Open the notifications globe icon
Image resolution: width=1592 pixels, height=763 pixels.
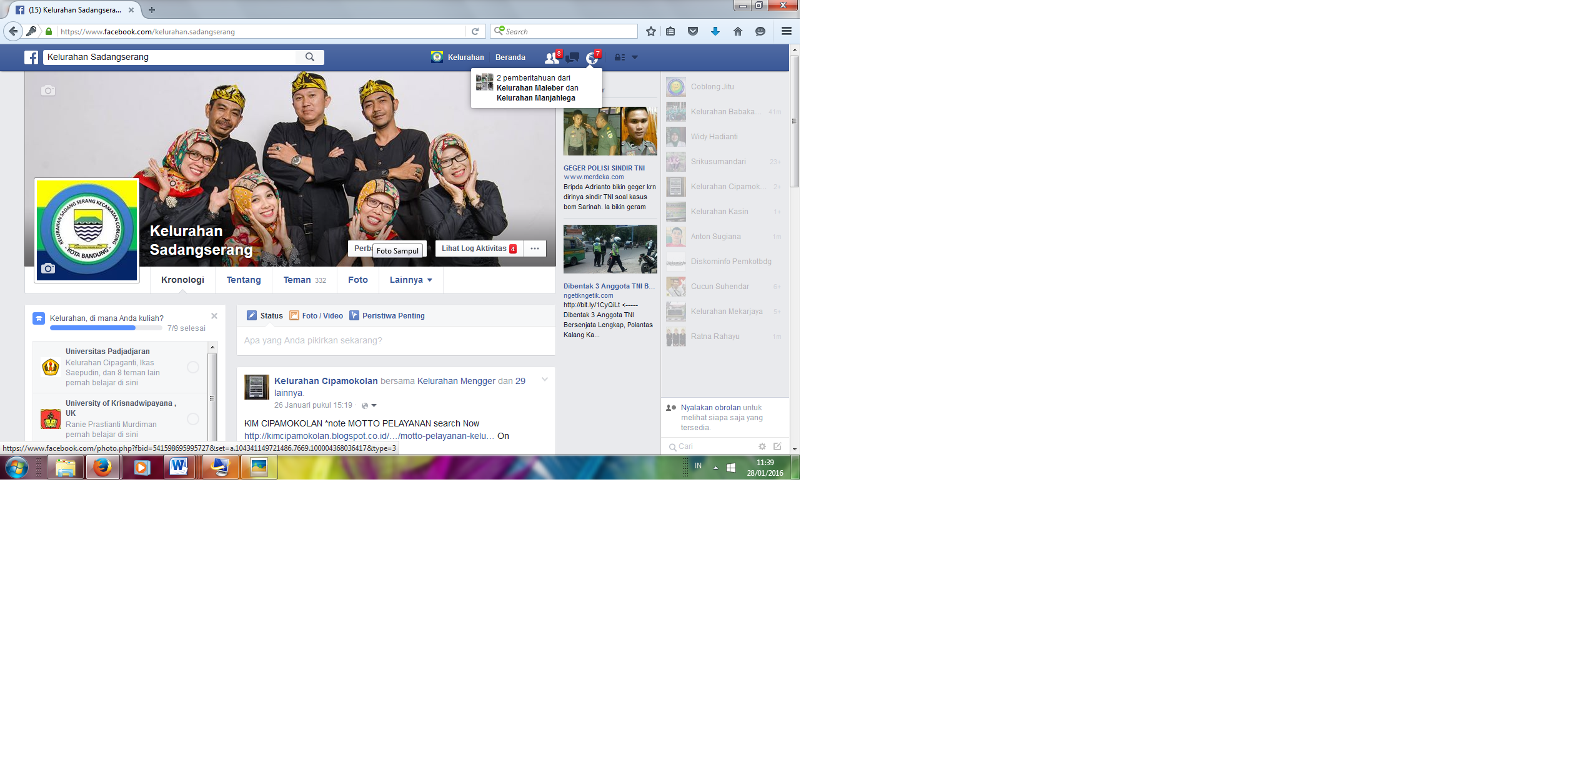tap(592, 57)
